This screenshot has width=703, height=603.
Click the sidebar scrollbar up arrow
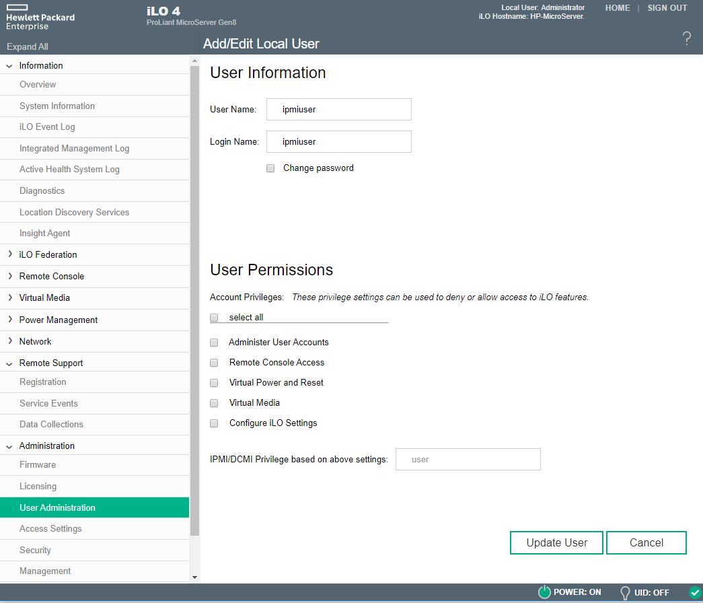coord(194,61)
